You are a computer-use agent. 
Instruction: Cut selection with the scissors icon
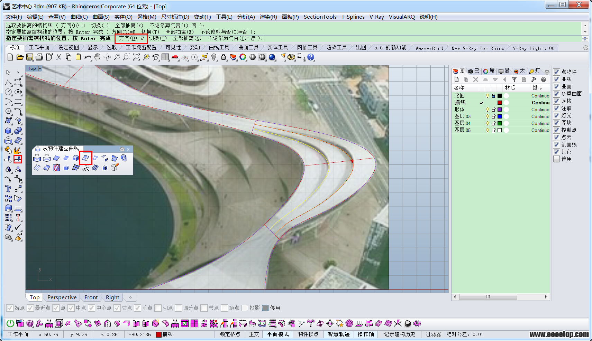[59, 57]
